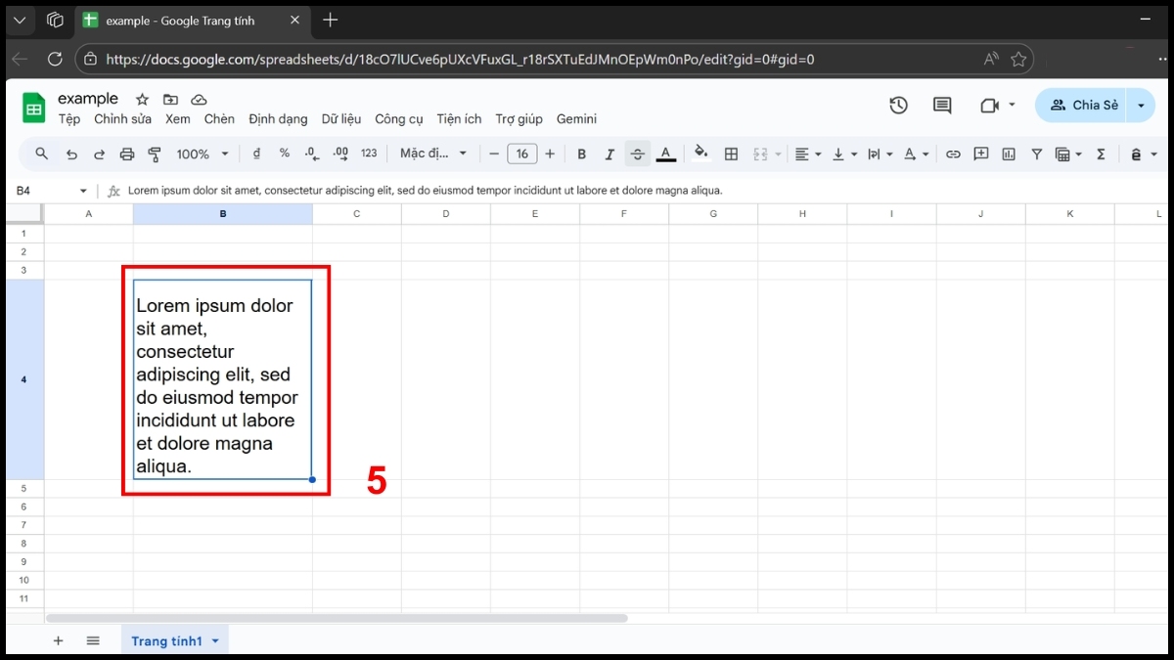
Task: Toggle italic formatting
Action: click(610, 154)
